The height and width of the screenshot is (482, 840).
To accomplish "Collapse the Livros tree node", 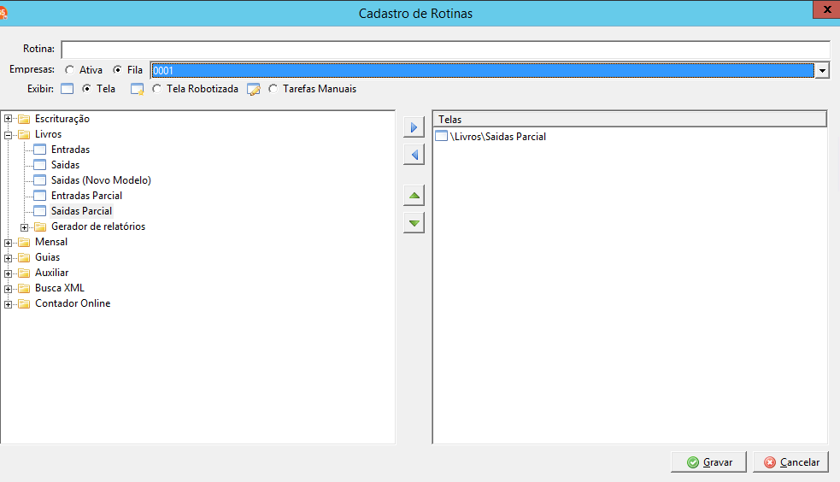I will point(8,135).
